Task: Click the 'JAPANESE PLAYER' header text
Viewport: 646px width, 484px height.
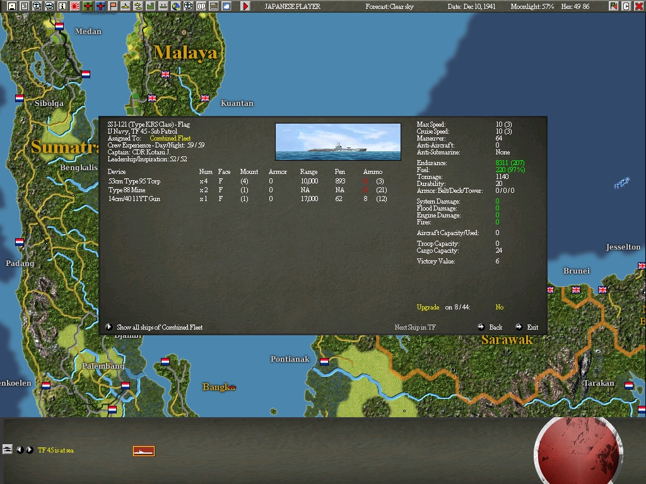Action: coord(292,6)
